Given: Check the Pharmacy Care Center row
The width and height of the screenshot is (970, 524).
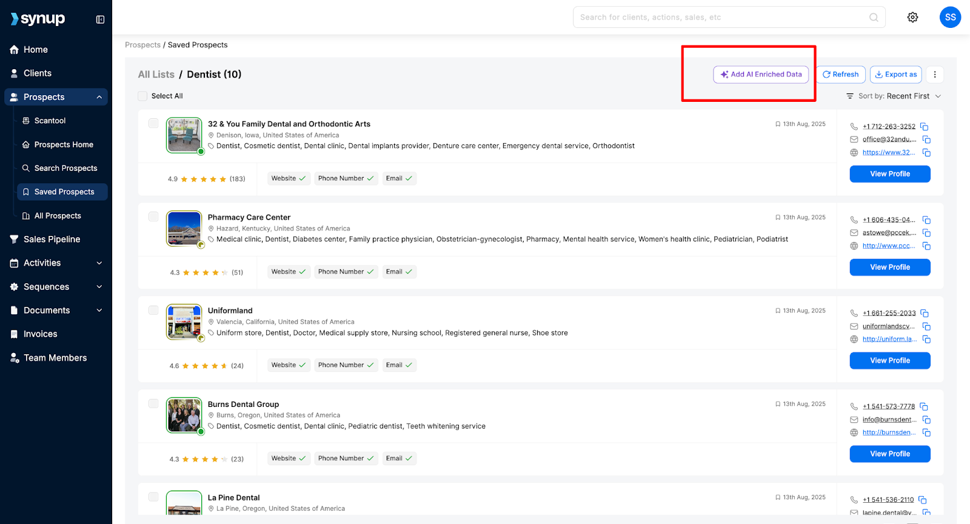Looking at the screenshot, I should [153, 217].
